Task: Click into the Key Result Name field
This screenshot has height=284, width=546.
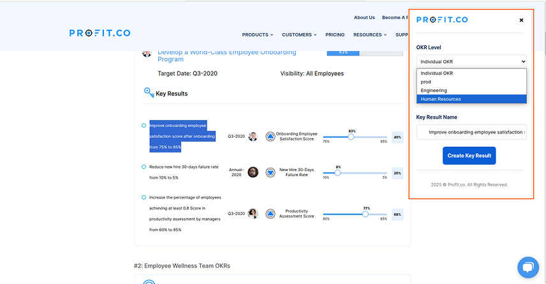Action: click(471, 132)
